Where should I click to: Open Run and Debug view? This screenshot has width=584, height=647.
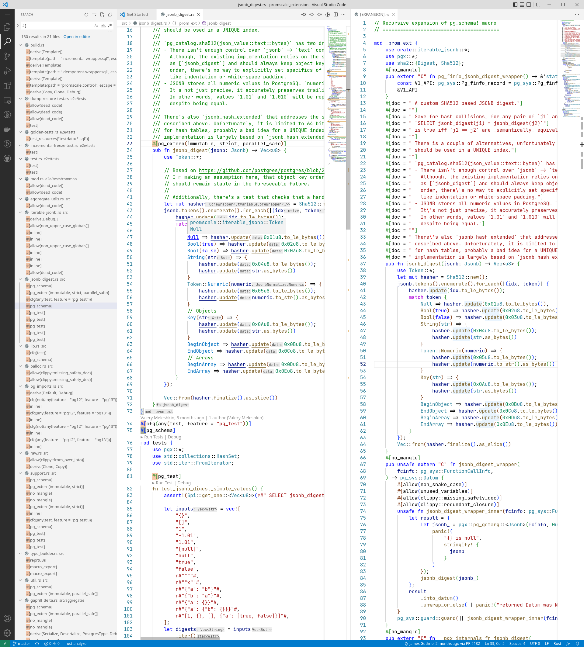coord(7,71)
